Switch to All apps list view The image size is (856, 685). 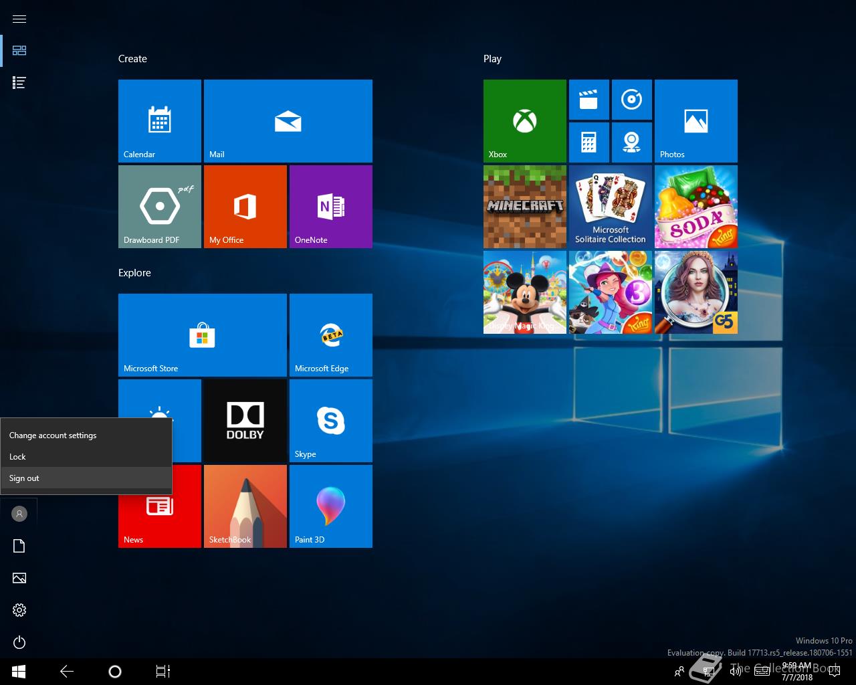click(x=19, y=83)
